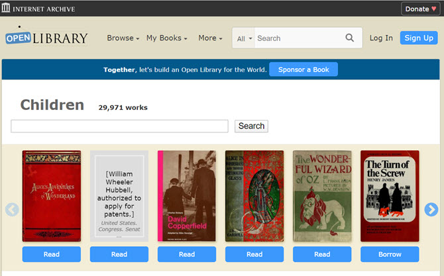
Task: Click the Sponsor a Book button
Action: point(304,69)
